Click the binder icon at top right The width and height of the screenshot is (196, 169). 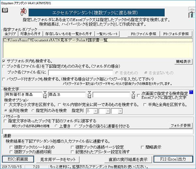pyautogui.click(x=191, y=14)
